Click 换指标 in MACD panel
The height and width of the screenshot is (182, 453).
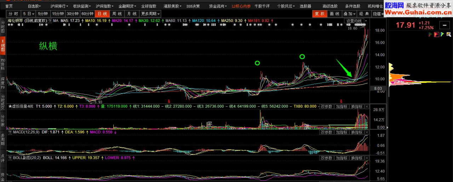(357, 132)
